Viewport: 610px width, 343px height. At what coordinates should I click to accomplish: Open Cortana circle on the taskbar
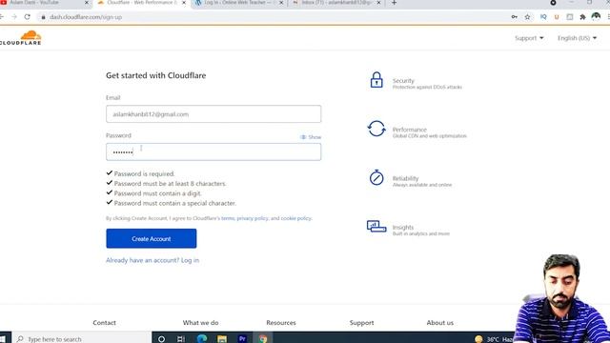point(161,339)
